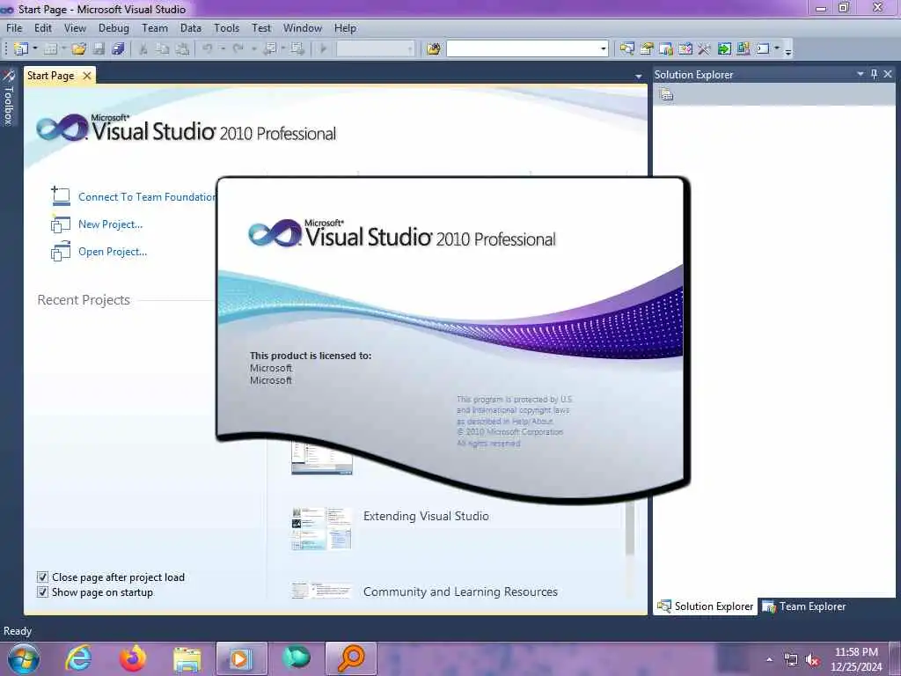Click the Undo arrow icon
The image size is (901, 676).
coord(208,49)
